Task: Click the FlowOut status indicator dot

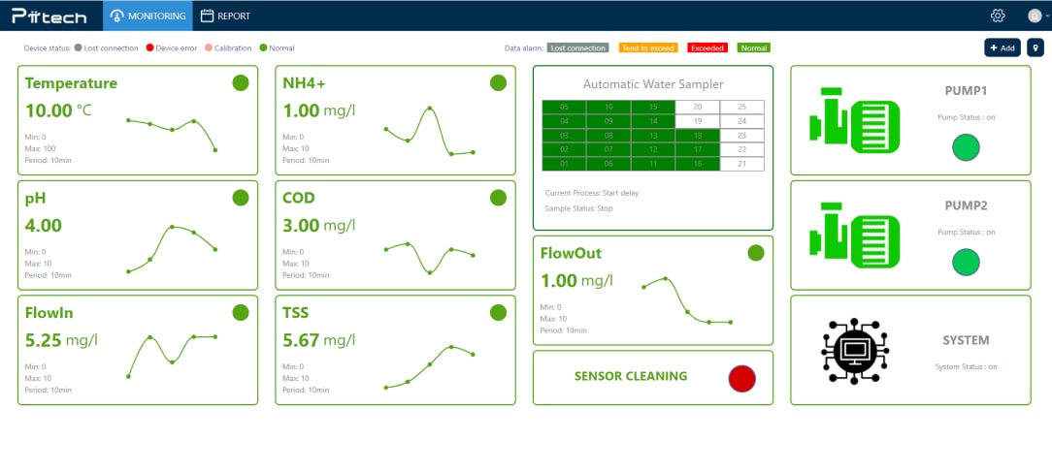Action: [755, 253]
